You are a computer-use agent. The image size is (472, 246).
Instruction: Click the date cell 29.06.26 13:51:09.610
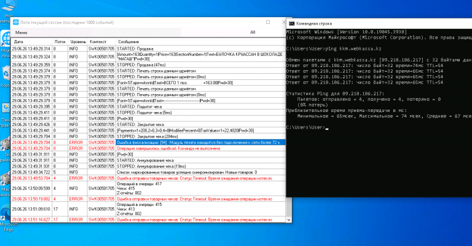pos(31,209)
